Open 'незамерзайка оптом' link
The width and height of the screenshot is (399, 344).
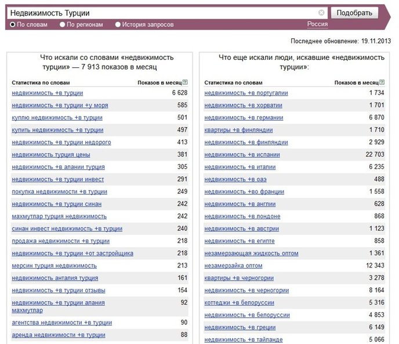[x=233, y=266]
